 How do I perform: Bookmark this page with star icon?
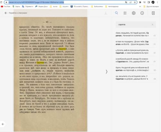point(135,2)
